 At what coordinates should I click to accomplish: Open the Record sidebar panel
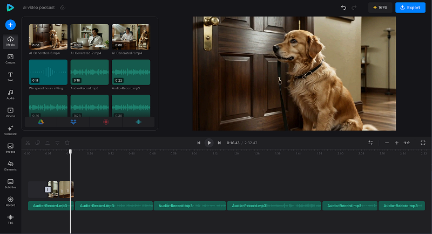pos(10,202)
